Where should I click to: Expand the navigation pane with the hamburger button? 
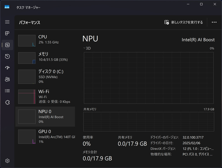coord(7,22)
